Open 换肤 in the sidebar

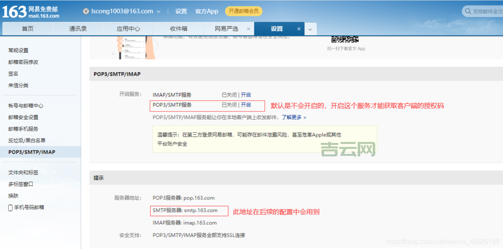click(13, 196)
